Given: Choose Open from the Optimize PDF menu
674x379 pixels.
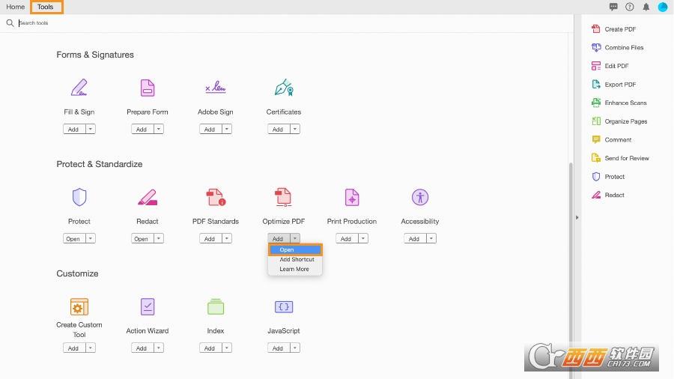Looking at the screenshot, I should (x=295, y=249).
